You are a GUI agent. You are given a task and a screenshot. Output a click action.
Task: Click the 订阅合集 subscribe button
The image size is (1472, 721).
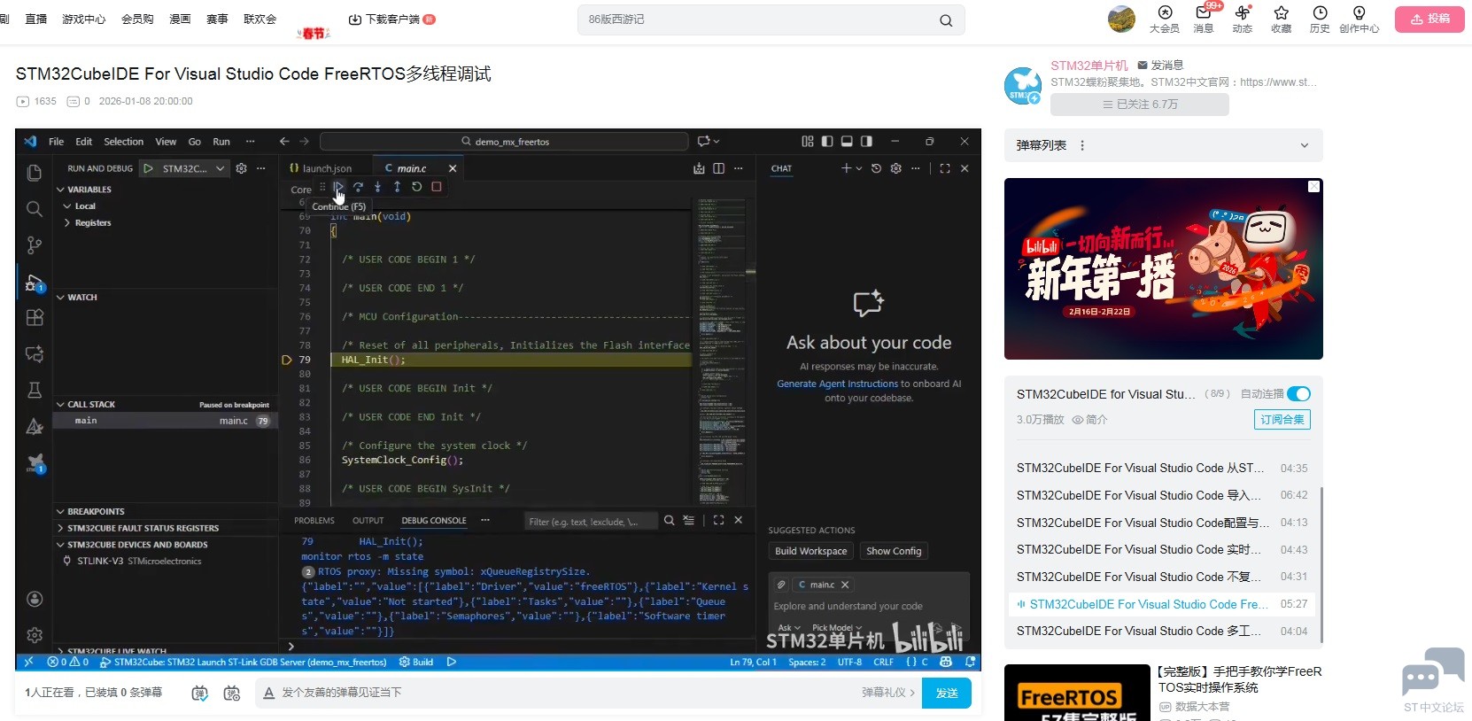click(1282, 420)
